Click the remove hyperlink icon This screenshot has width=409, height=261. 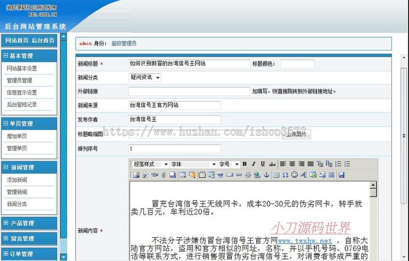coord(248,175)
